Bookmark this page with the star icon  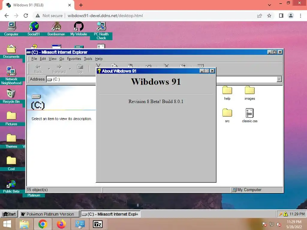pyautogui.click(x=269, y=16)
